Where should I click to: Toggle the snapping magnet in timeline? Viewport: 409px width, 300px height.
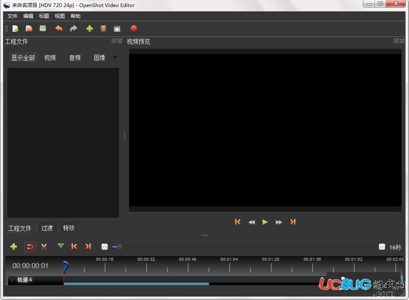pos(30,247)
